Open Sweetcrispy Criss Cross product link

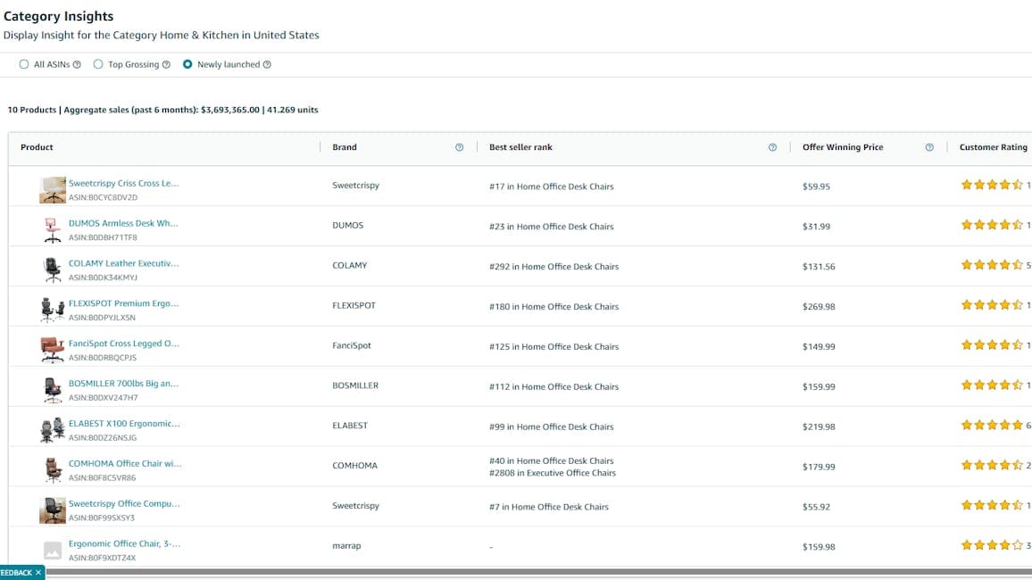pos(124,184)
